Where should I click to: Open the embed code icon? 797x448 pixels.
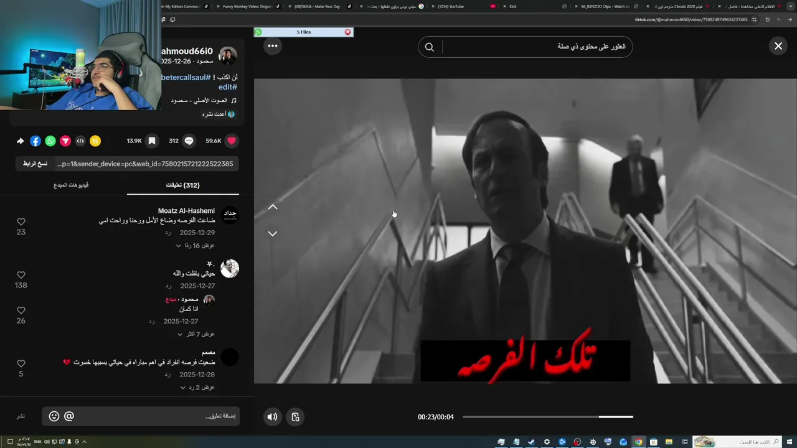pyautogui.click(x=80, y=141)
